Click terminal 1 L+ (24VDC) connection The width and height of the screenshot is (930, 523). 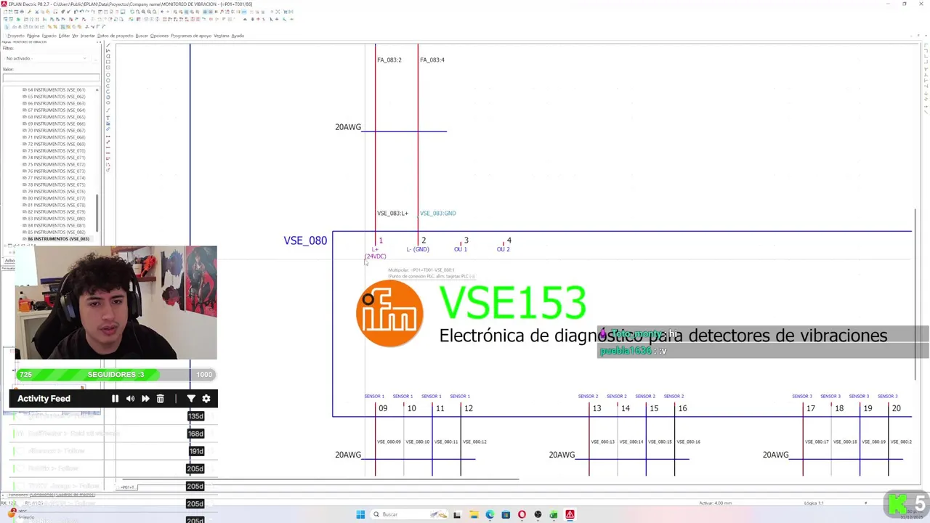tap(377, 247)
